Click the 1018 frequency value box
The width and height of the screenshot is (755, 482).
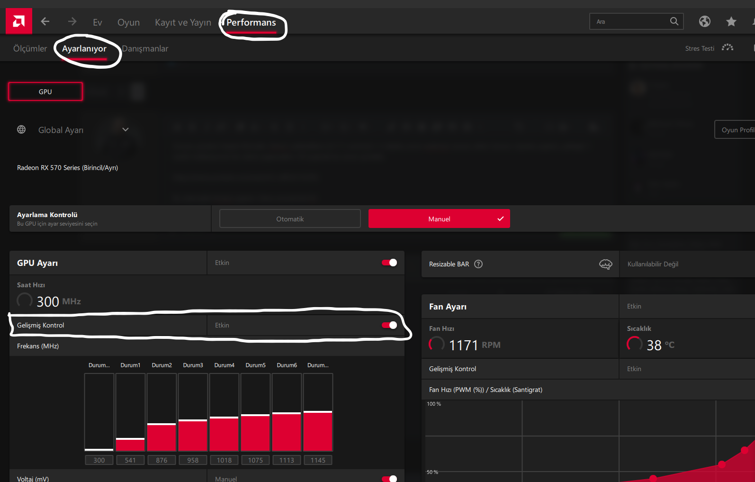point(224,460)
